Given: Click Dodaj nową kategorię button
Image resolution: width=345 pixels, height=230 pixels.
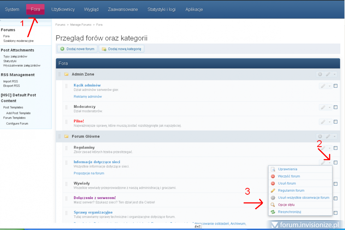Looking at the screenshot, I should coord(121,49).
